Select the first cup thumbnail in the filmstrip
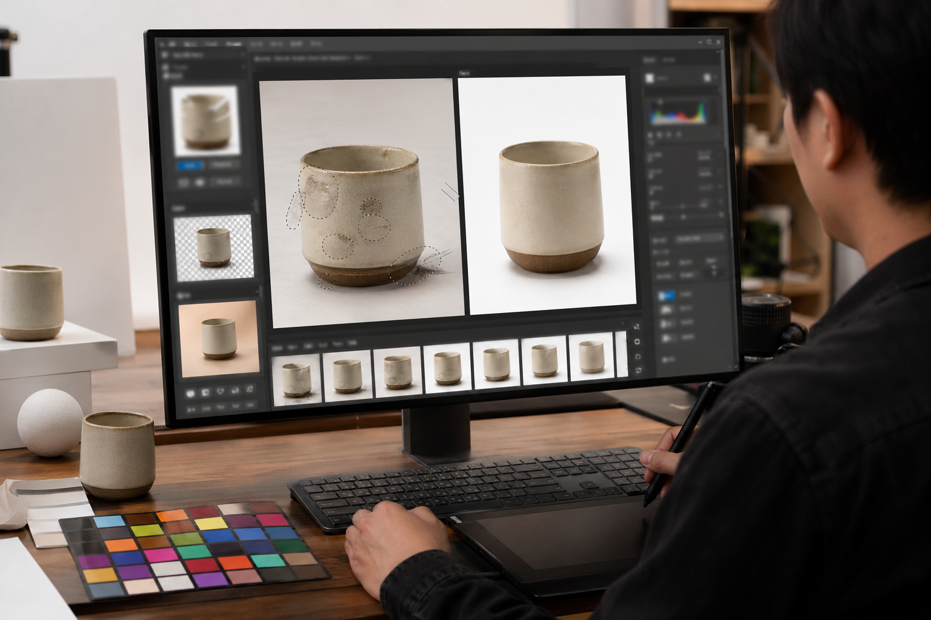This screenshot has width=931, height=620. coord(296,378)
